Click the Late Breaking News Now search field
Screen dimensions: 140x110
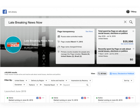click(x=70, y=22)
